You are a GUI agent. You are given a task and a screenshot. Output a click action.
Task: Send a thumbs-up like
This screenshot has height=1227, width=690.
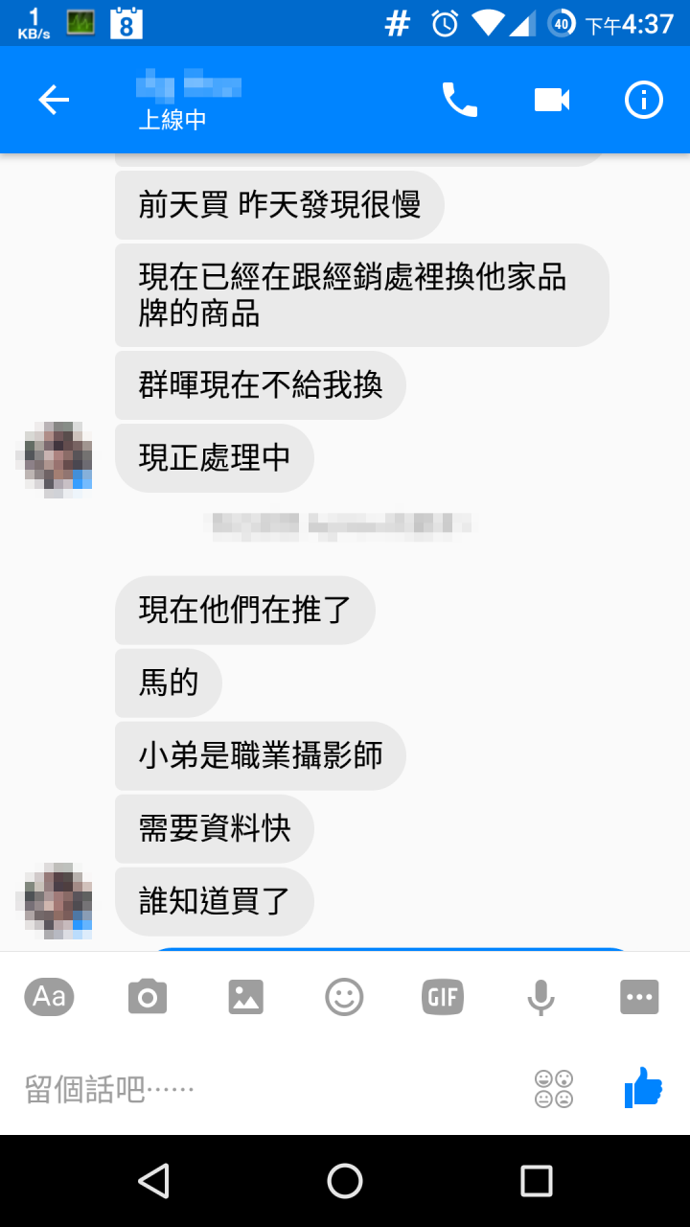tap(643, 1088)
